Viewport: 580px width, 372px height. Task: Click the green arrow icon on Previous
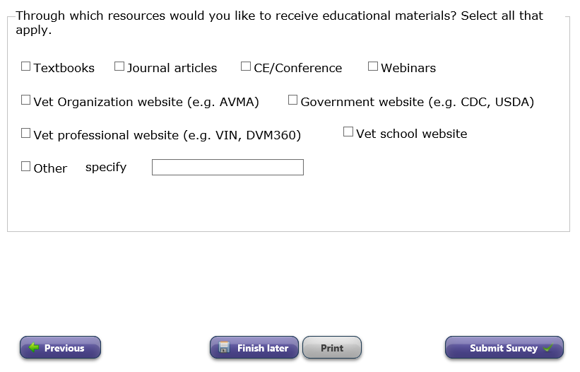tap(33, 348)
